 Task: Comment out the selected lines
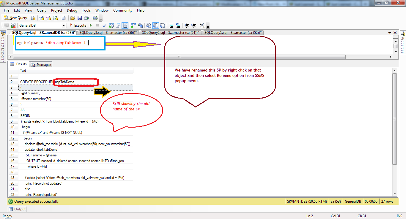tap(171, 26)
